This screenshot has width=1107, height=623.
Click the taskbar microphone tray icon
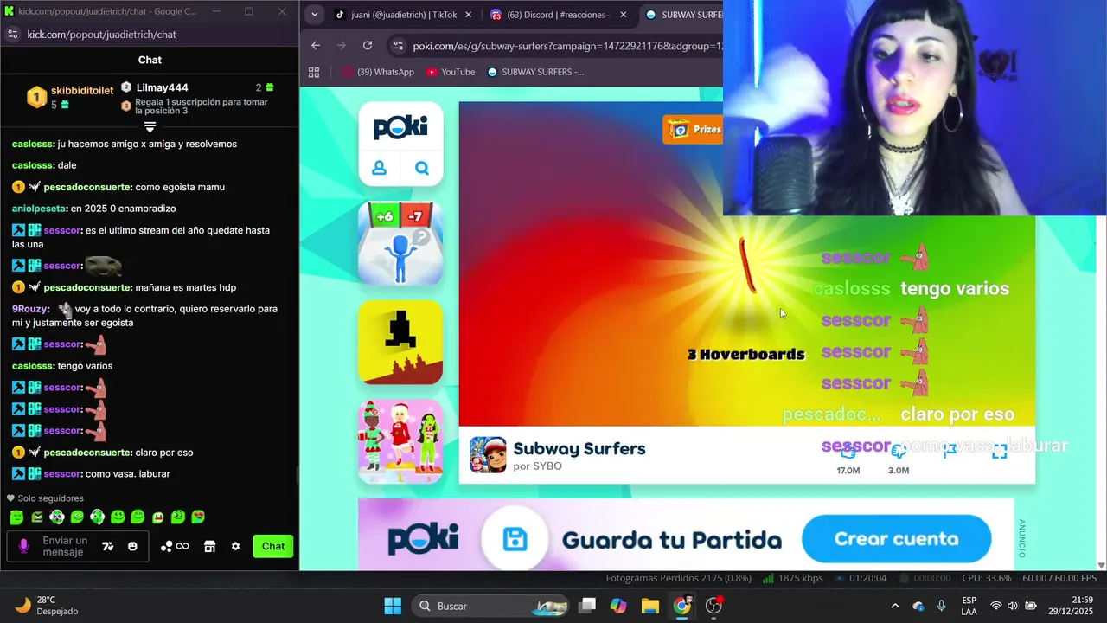click(x=942, y=606)
